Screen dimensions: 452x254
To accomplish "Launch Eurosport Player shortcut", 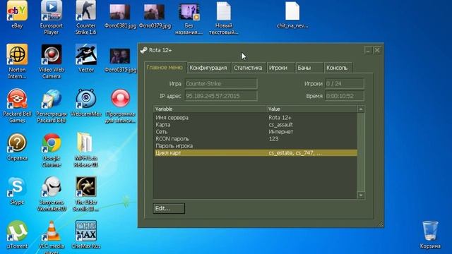I will (x=52, y=17).
